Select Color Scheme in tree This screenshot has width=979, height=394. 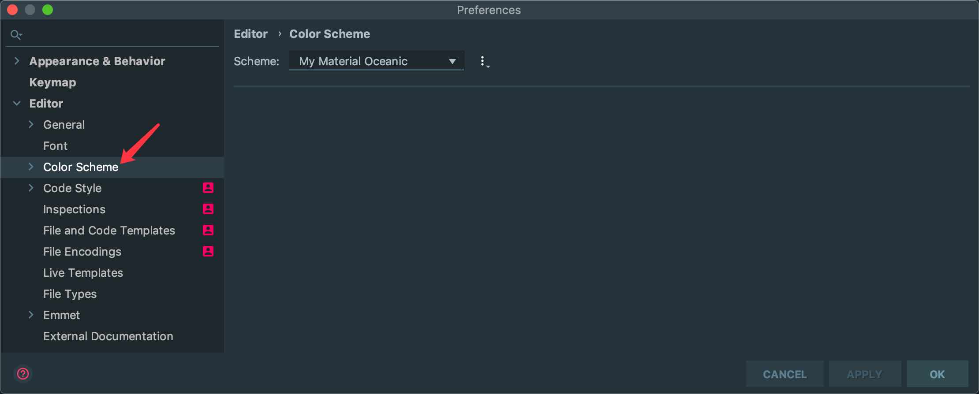(81, 167)
